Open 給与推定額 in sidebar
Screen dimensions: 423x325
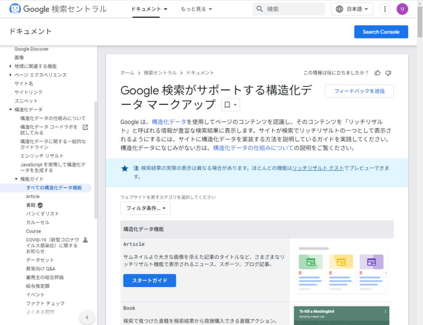[38, 286]
